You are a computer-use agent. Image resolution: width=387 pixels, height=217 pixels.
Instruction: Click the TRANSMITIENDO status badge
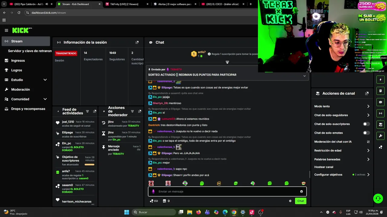[66, 53]
